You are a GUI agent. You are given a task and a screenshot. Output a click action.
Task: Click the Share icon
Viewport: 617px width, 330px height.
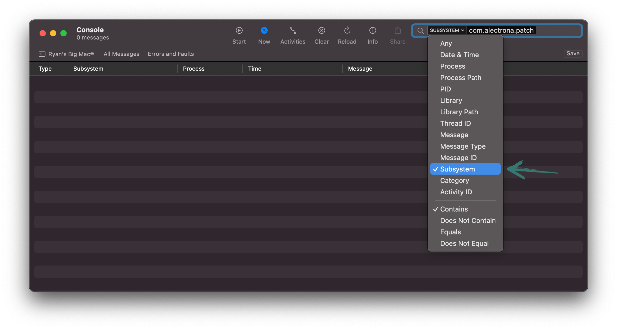(398, 30)
